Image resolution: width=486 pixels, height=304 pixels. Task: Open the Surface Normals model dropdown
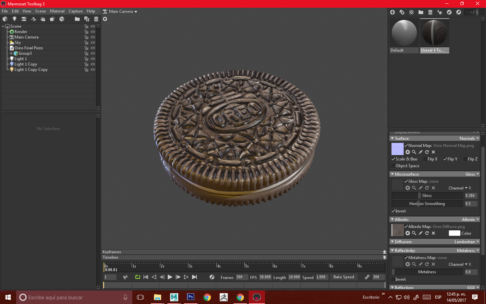(469, 138)
